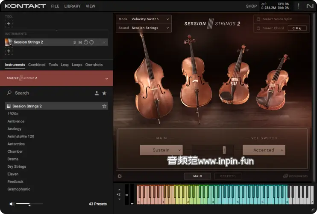The height and width of the screenshot is (214, 317).
Task: Expand the Accented vel switch dropdown
Action: coord(264,150)
